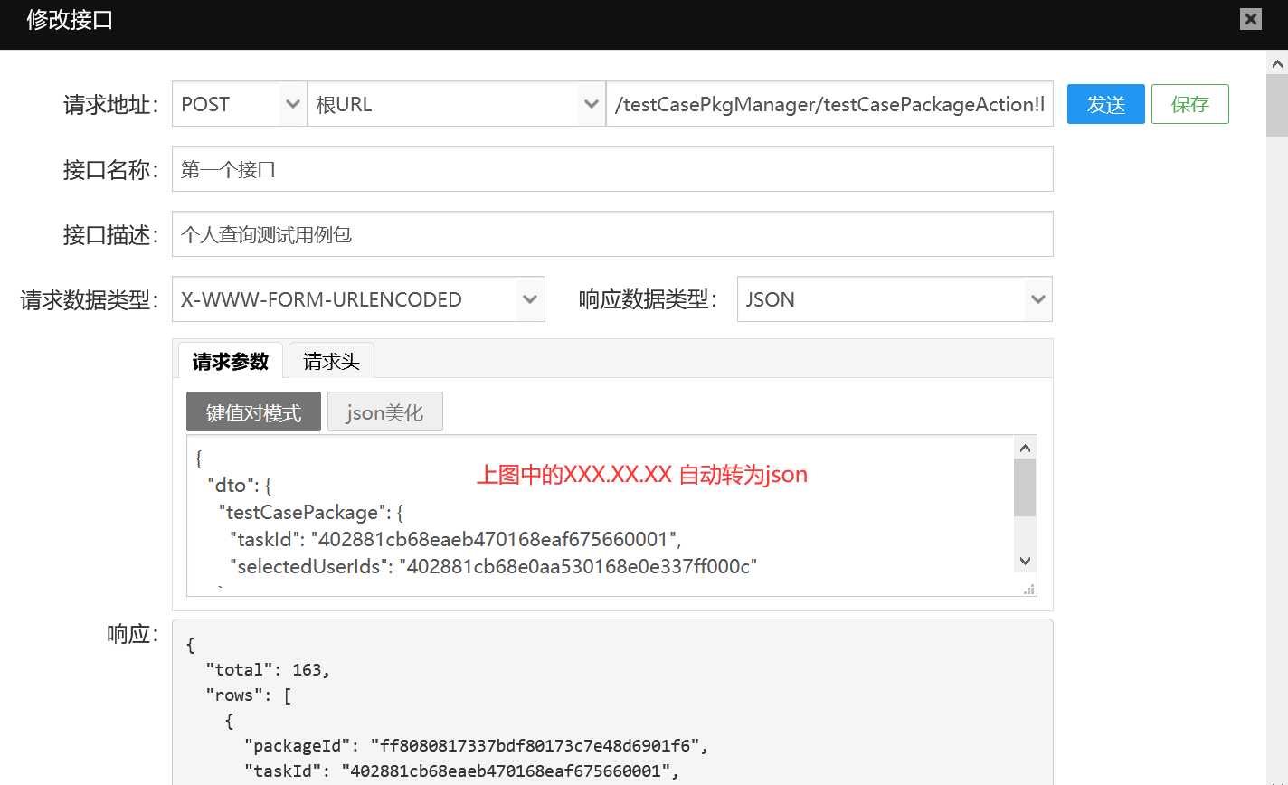This screenshot has width=1288, height=785.
Task: Click the 响应 label
Action: point(132,634)
